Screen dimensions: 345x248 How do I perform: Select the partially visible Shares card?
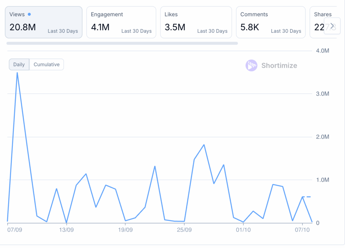[318, 22]
